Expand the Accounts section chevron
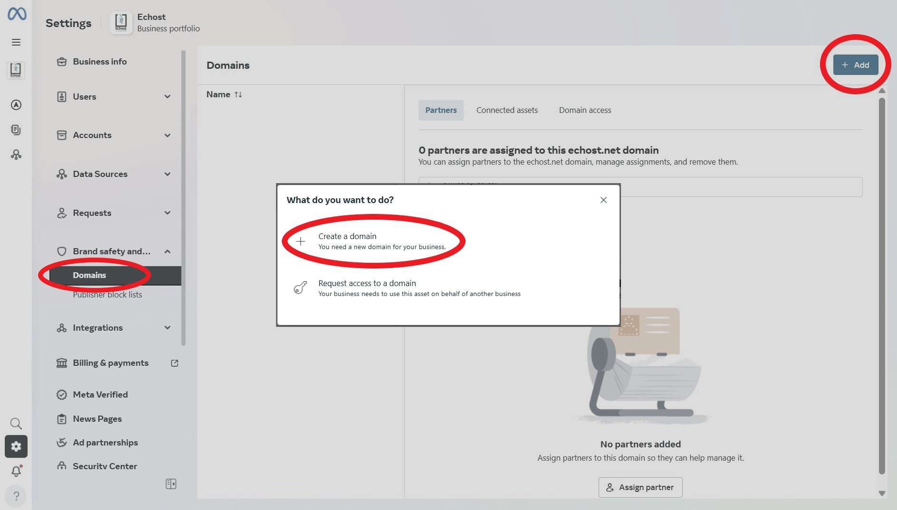Screen dimensions: 897x510 [167, 135]
